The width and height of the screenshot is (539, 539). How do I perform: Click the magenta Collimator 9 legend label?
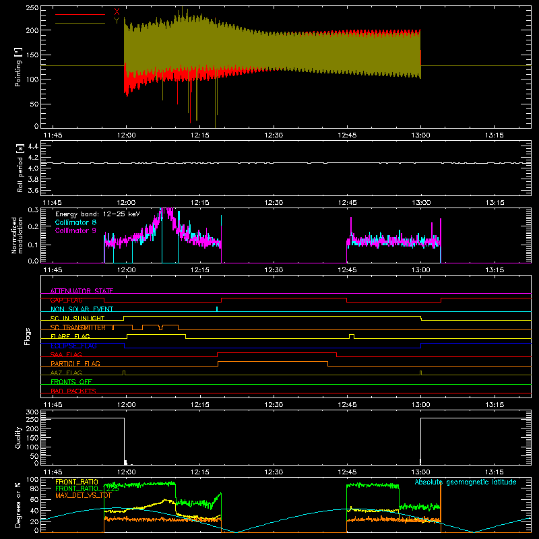[75, 230]
